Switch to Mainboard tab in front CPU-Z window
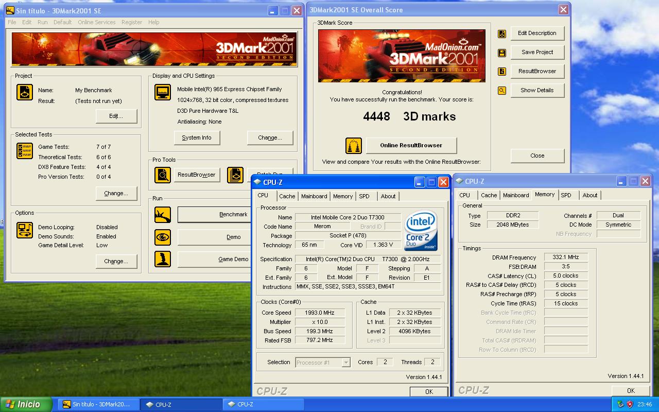The width and height of the screenshot is (659, 412). coord(314,196)
